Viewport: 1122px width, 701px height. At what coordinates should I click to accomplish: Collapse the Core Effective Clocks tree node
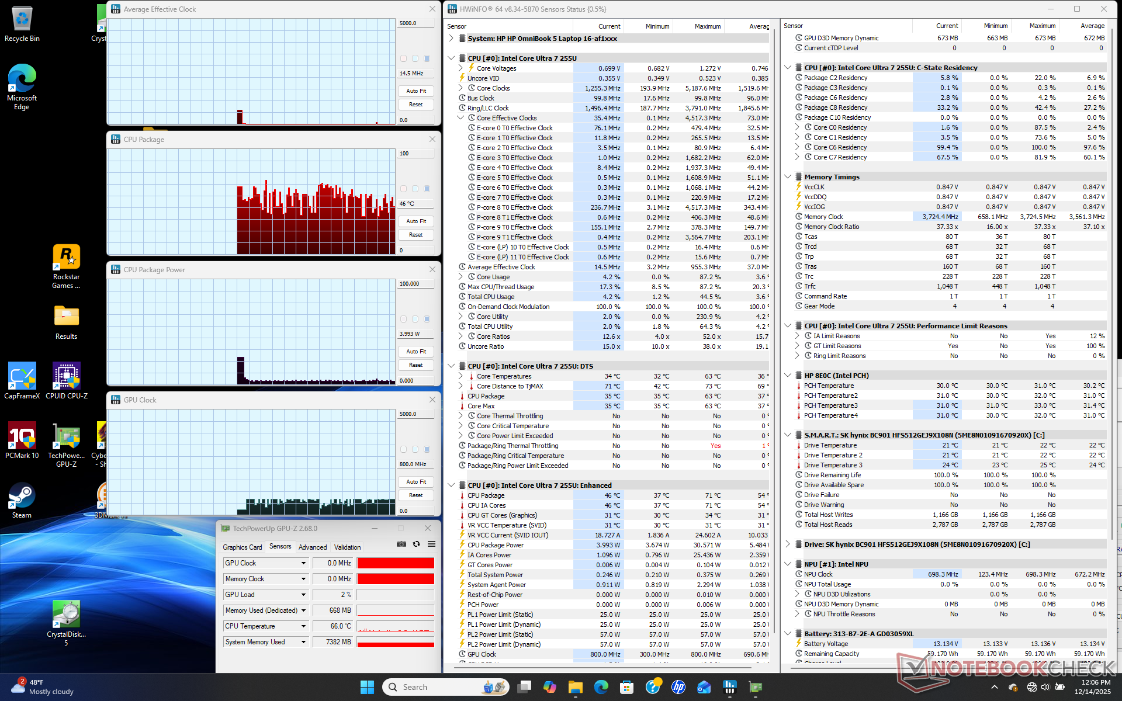pos(460,118)
